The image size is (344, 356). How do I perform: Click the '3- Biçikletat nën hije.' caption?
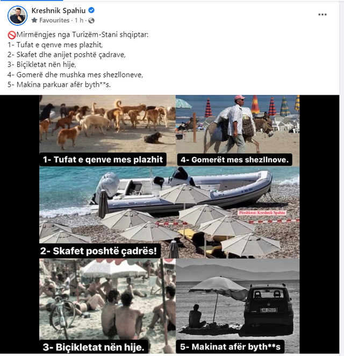pos(94,347)
